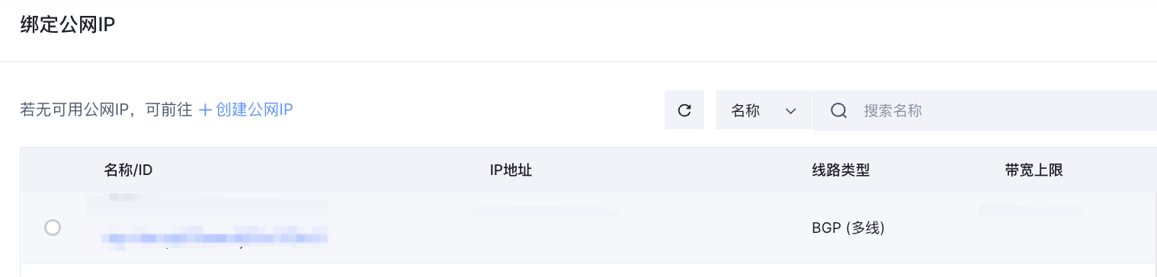Open the blurred blue ID link in first row
Screen dimensions: 1157x277
(x=216, y=239)
